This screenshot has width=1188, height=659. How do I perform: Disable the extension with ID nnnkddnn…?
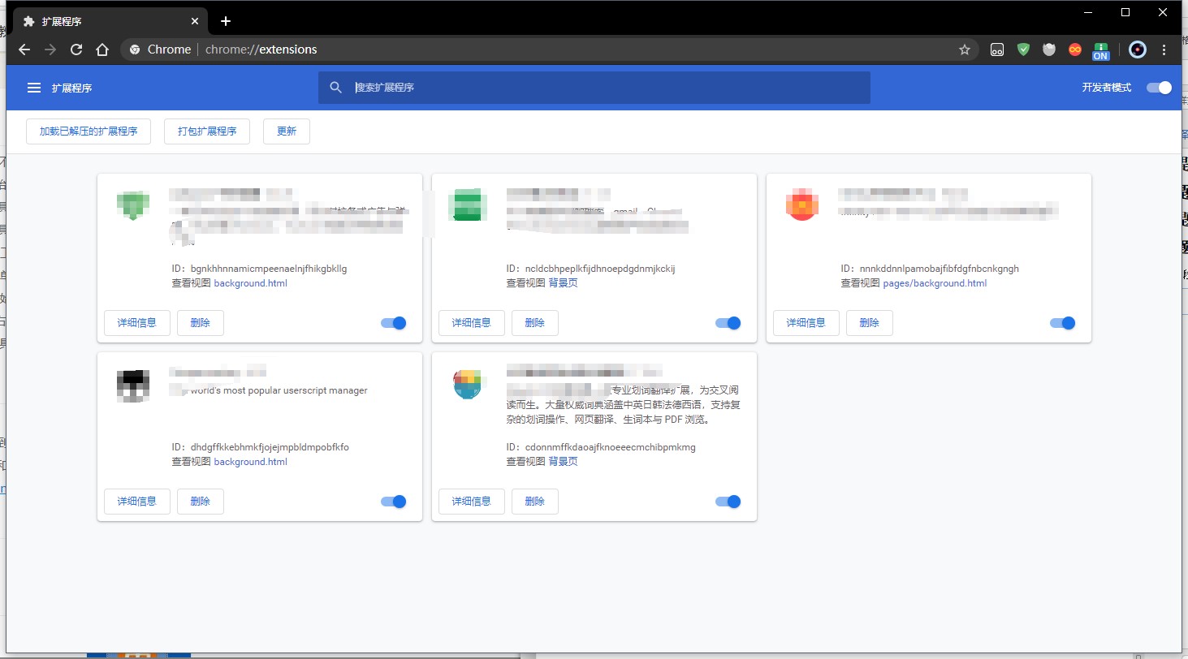click(1063, 323)
